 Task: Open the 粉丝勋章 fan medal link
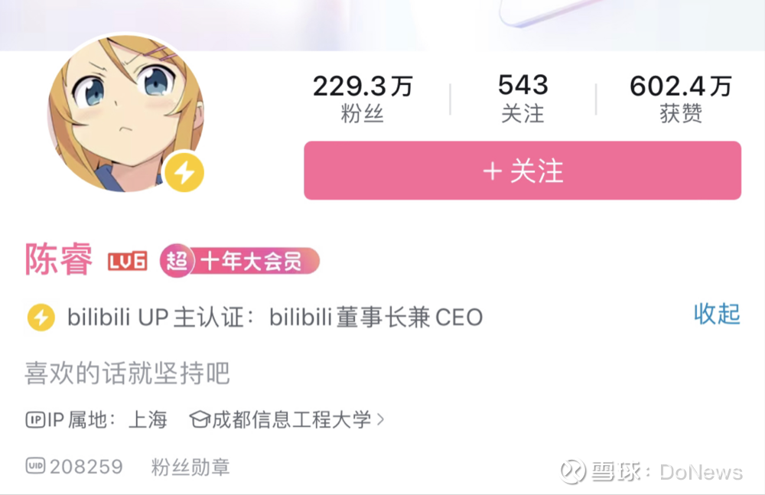(190, 467)
